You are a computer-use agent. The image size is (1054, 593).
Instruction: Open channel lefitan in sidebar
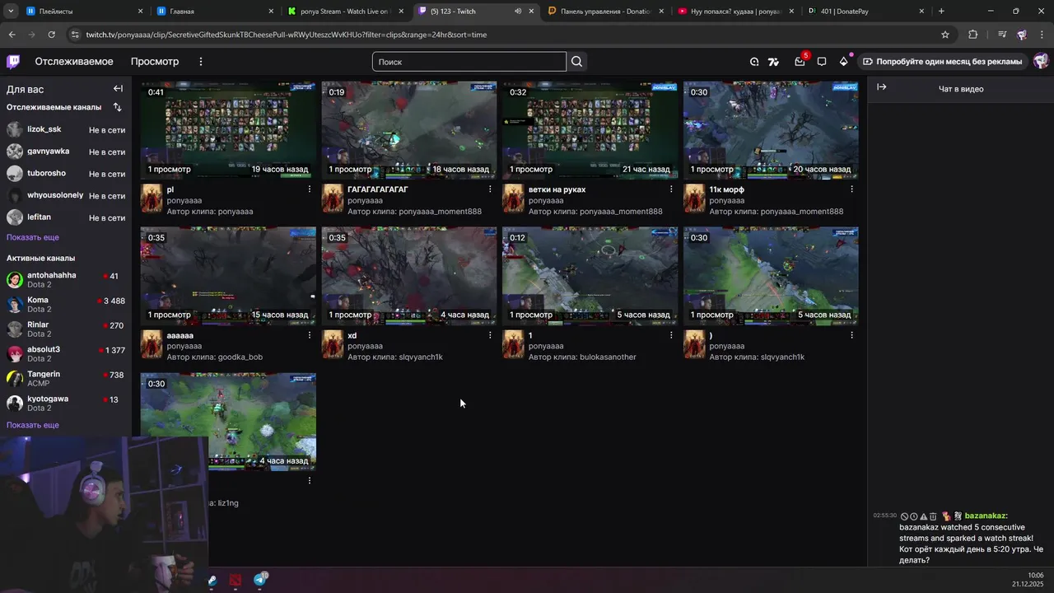point(66,217)
